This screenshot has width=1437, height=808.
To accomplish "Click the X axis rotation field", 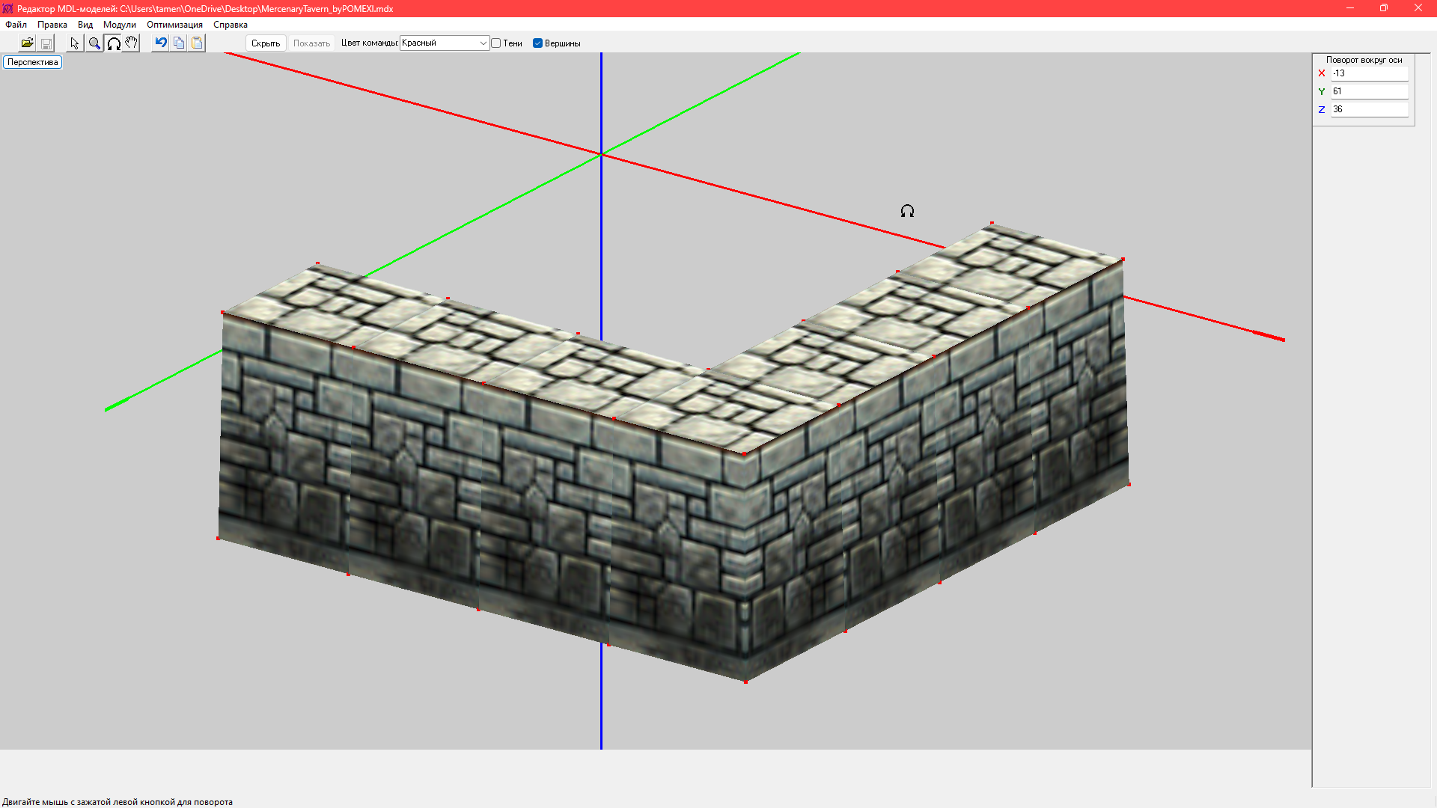I will click(x=1369, y=73).
